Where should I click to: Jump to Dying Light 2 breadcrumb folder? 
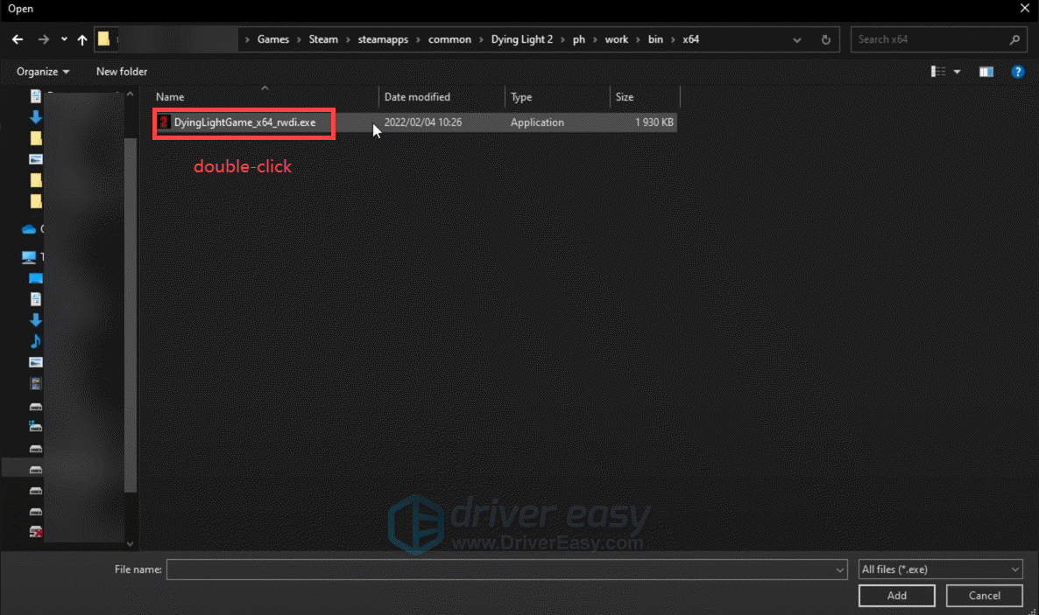[x=522, y=39]
